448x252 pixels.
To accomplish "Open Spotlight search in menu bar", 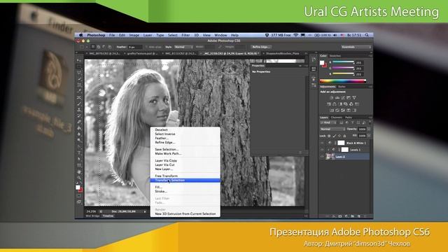I will click(x=367, y=35).
